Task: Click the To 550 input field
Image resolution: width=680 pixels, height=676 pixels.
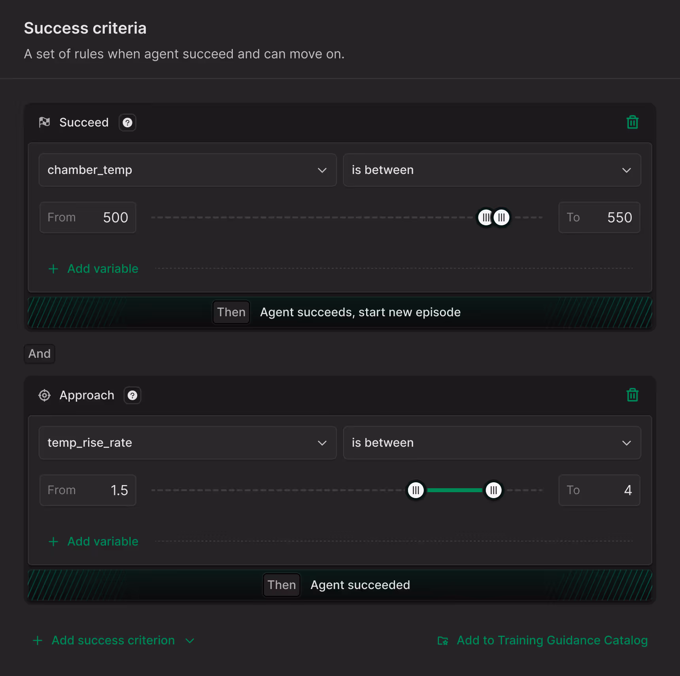Action: pyautogui.click(x=599, y=217)
